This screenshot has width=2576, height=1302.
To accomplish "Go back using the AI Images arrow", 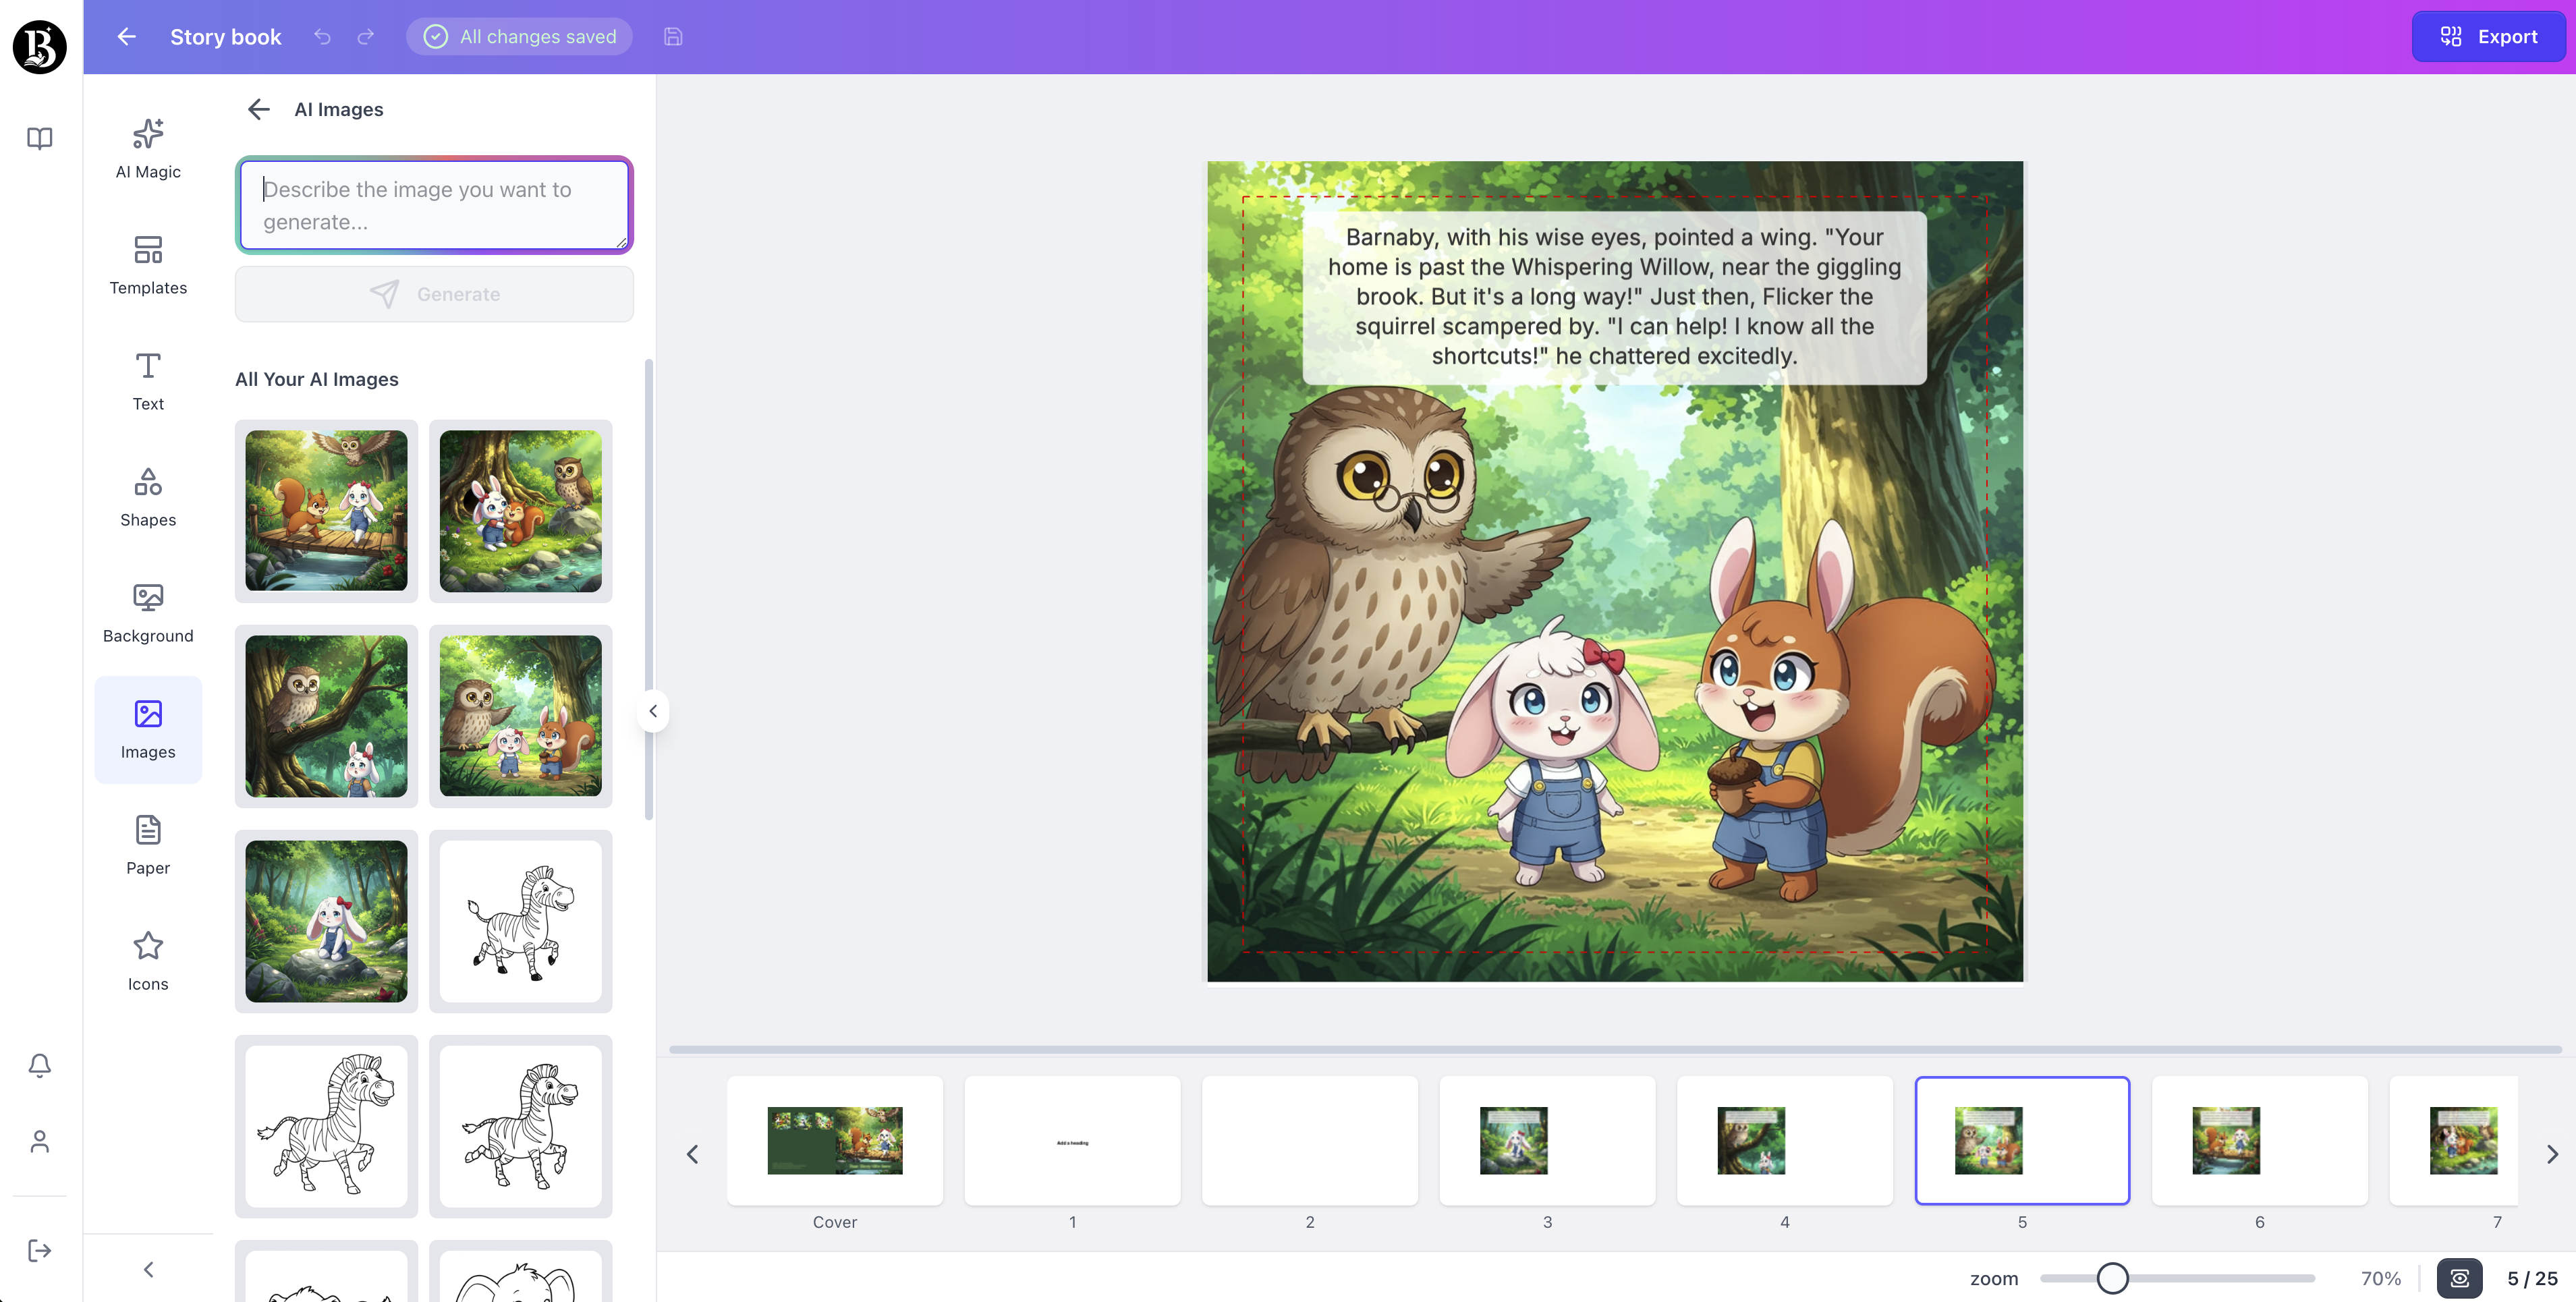I will coord(258,109).
